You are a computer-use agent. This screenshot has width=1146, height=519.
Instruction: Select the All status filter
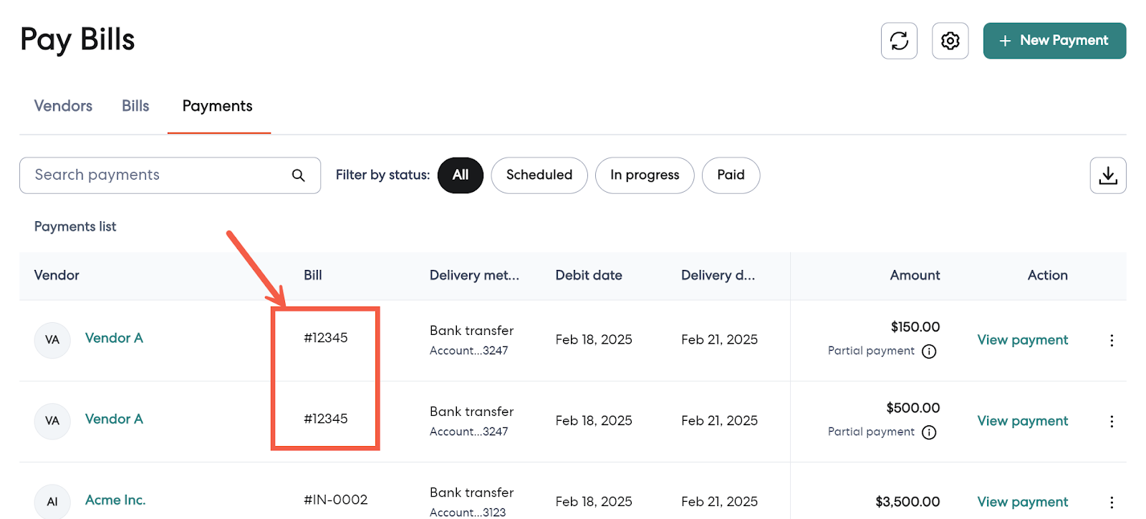[x=460, y=175]
